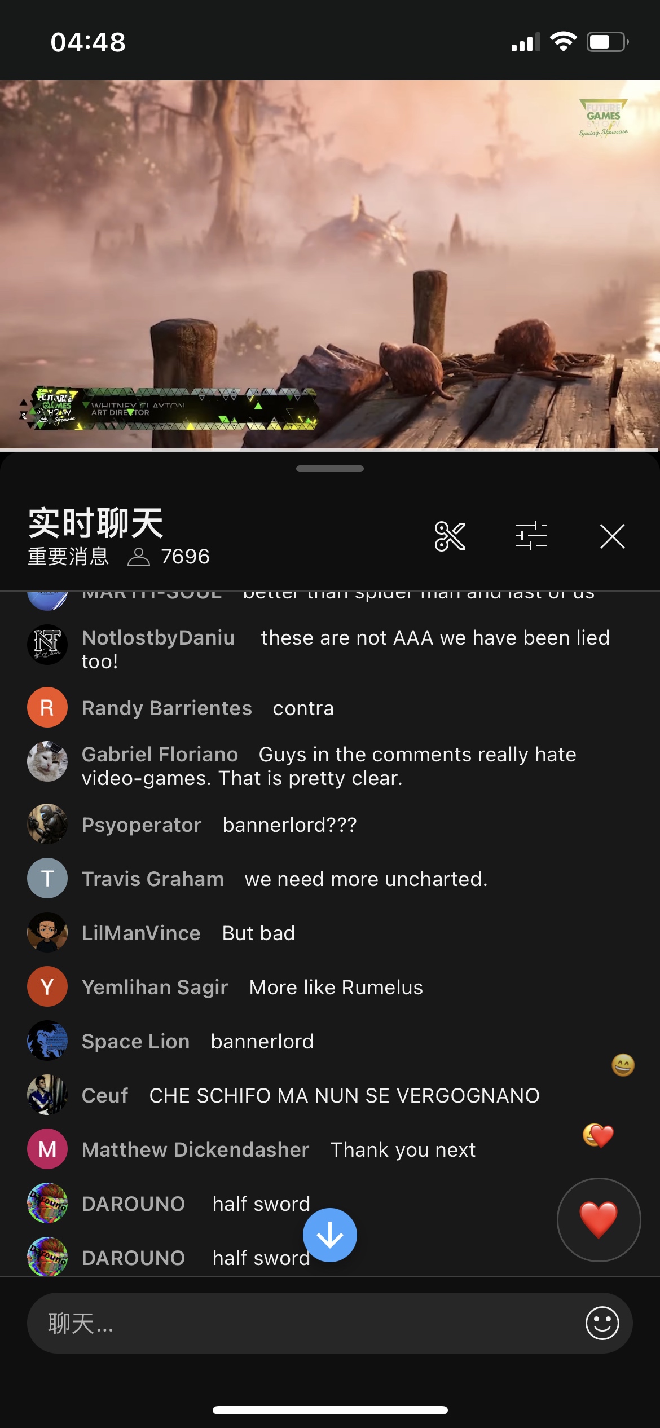This screenshot has width=660, height=1428.
Task: Tap Matthew Dickendasher's Thank you next message
Action: click(403, 1150)
